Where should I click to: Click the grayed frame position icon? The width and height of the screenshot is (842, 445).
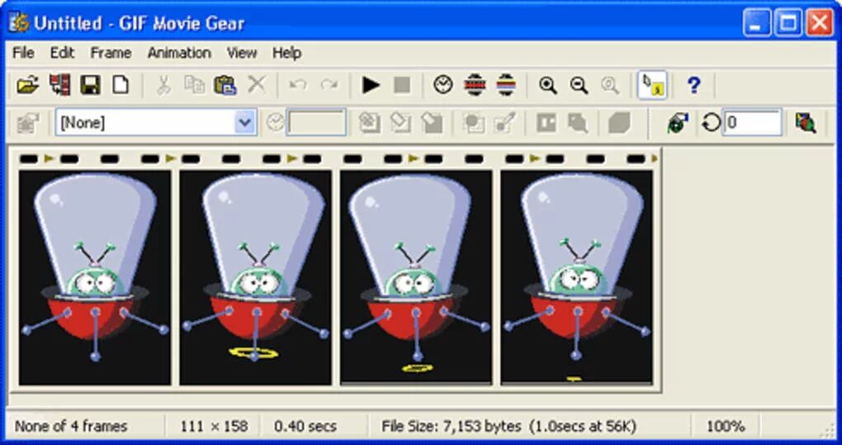pyautogui.click(x=546, y=123)
